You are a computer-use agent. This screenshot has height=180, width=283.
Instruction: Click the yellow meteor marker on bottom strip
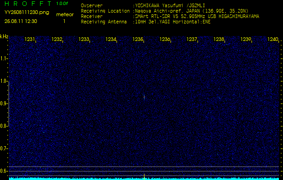coord(144,176)
